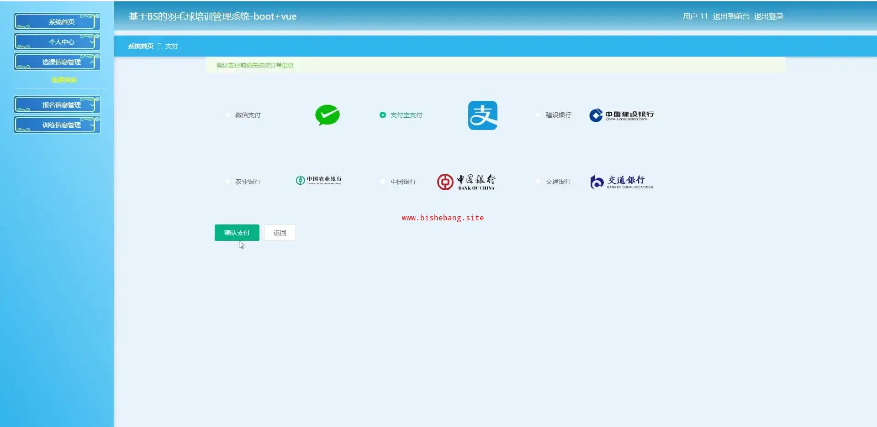Click the 系统首页 breadcrumb link
This screenshot has width=877, height=427.
pos(141,46)
